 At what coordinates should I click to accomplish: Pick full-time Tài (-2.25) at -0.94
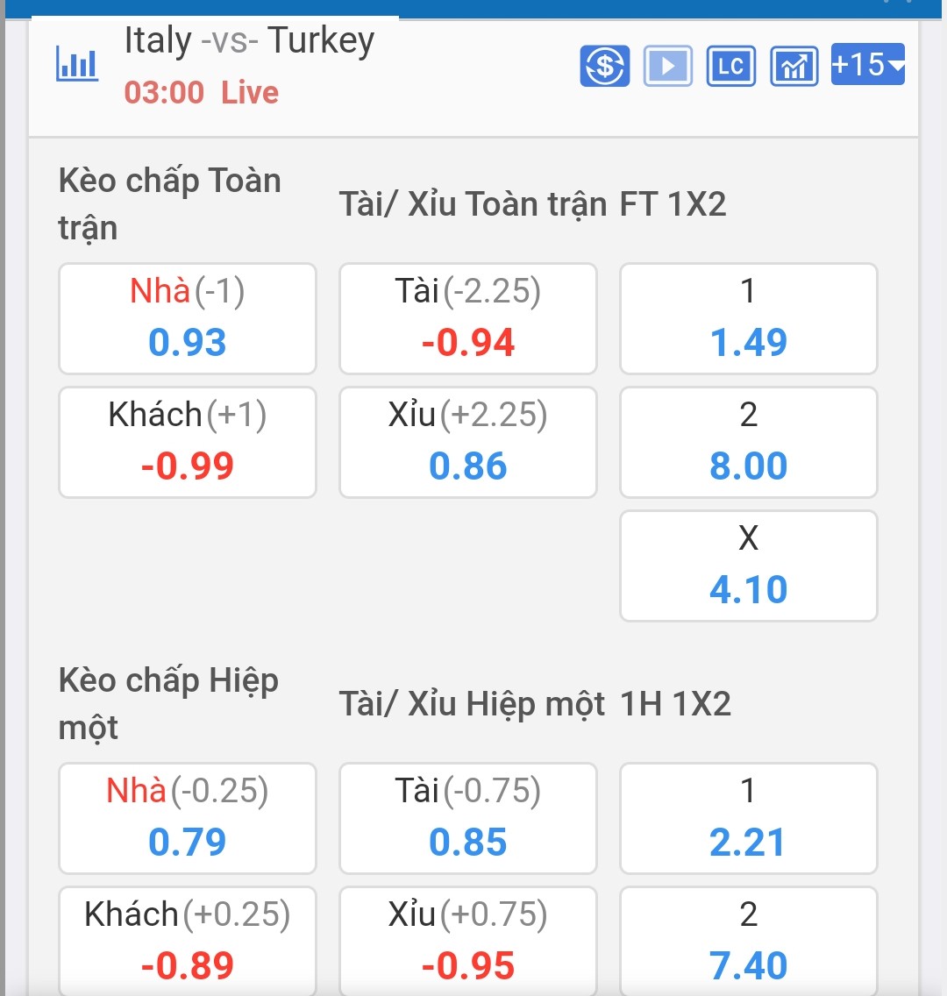[467, 318]
